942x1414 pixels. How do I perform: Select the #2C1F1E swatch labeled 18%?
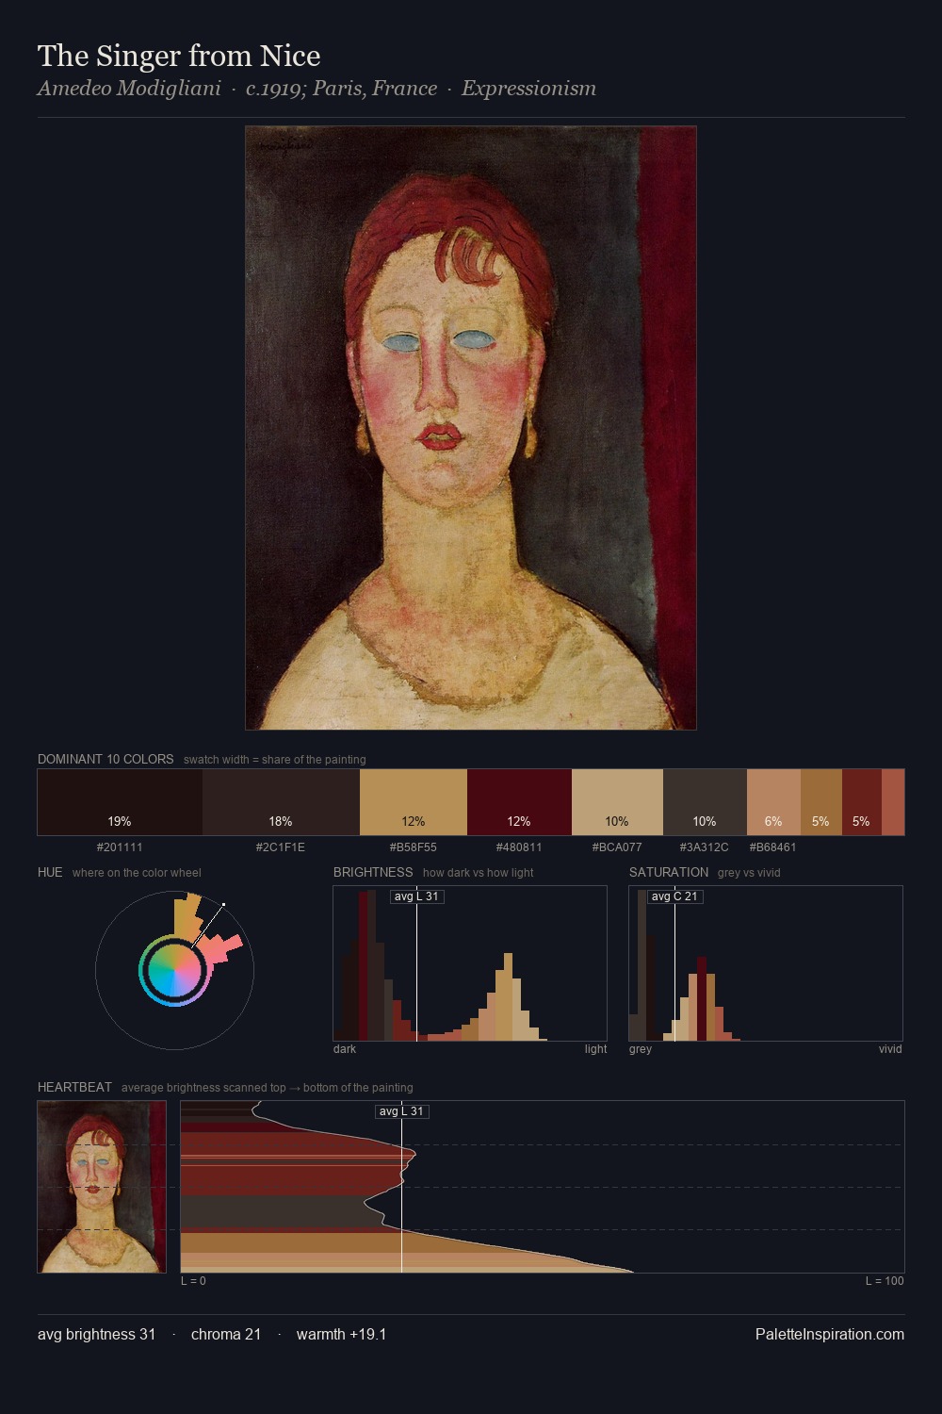281,802
